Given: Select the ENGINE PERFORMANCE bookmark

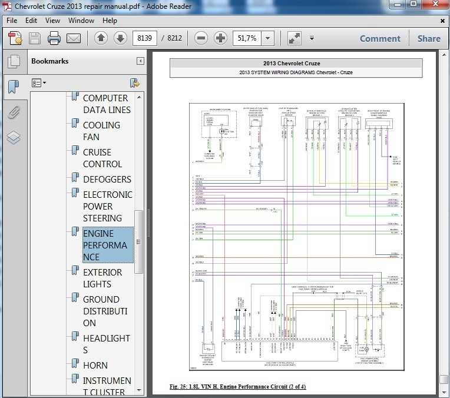Looking at the screenshot, I should [106, 246].
